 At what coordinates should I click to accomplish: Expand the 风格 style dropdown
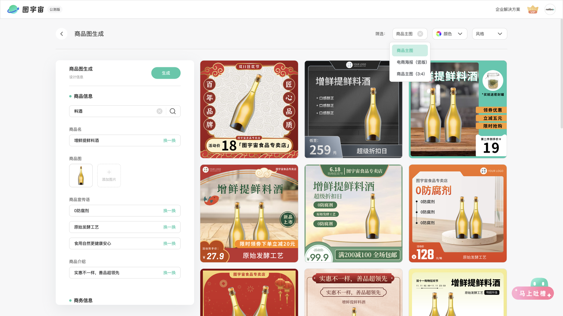pos(489,34)
